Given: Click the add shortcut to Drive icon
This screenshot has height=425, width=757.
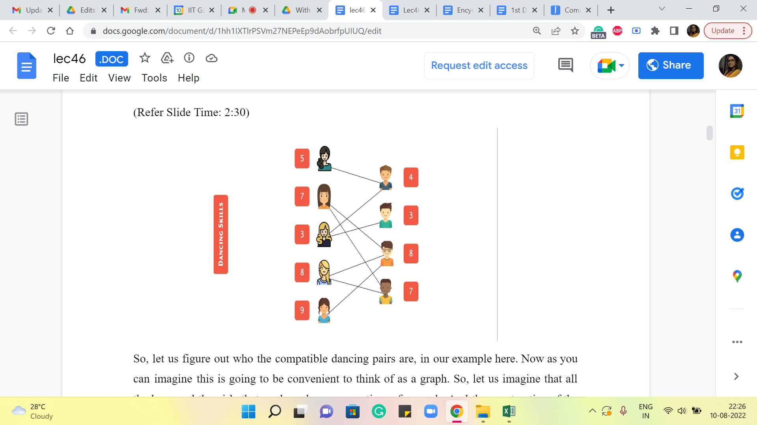Looking at the screenshot, I should coord(167,58).
